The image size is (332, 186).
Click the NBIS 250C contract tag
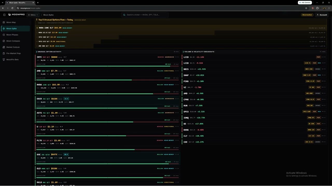point(309,69)
